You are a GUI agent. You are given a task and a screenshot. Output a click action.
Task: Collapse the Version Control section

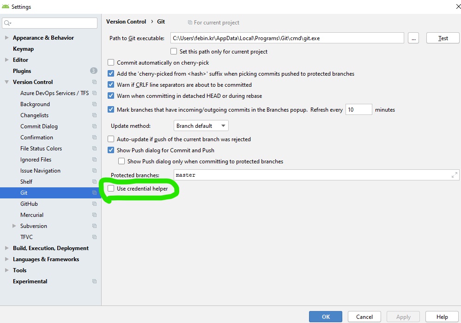[6, 82]
